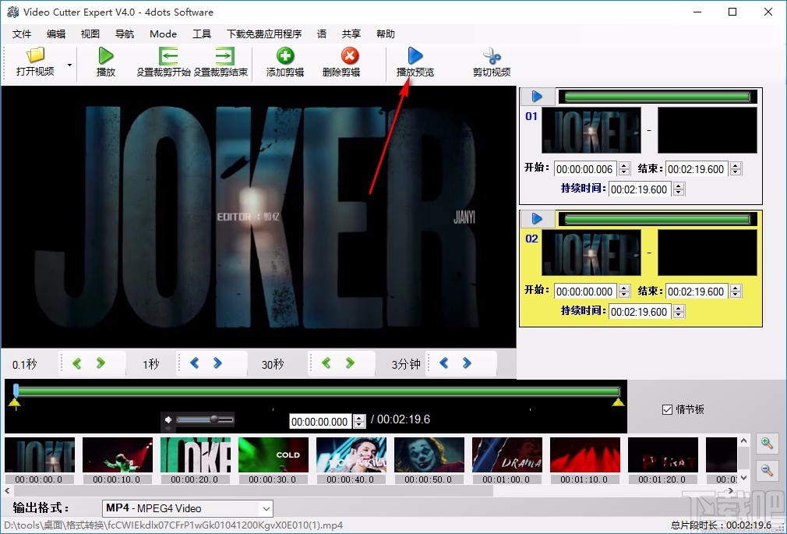
Task: Increase clip 01 end time with stepper
Action: pos(736,164)
